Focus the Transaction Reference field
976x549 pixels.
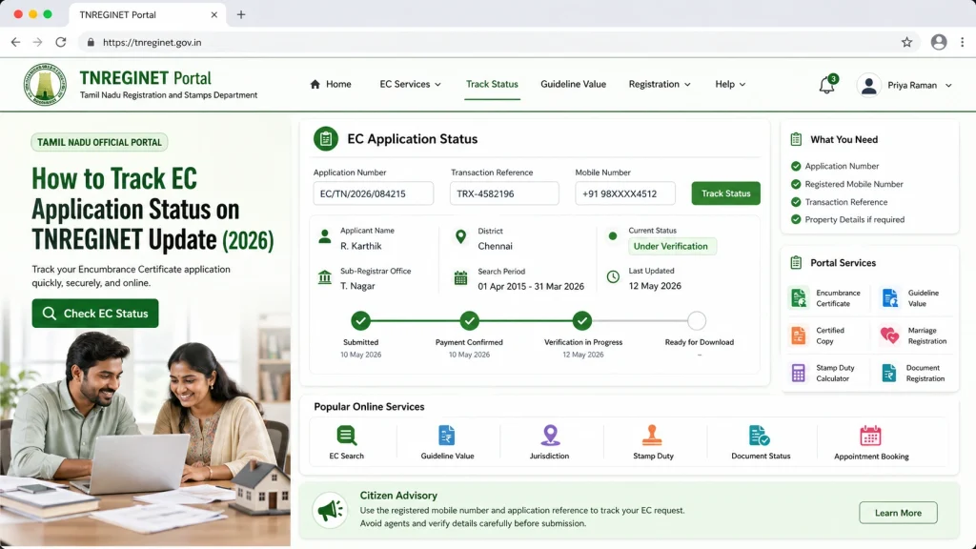tap(504, 193)
